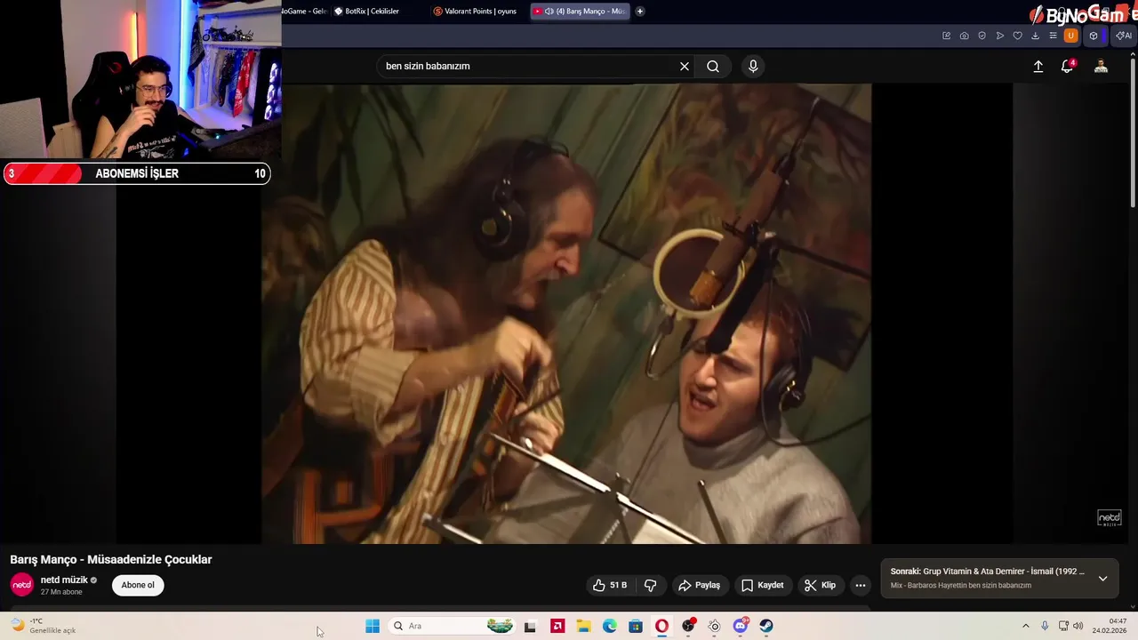Open Opera from the taskbar

pyautogui.click(x=661, y=626)
